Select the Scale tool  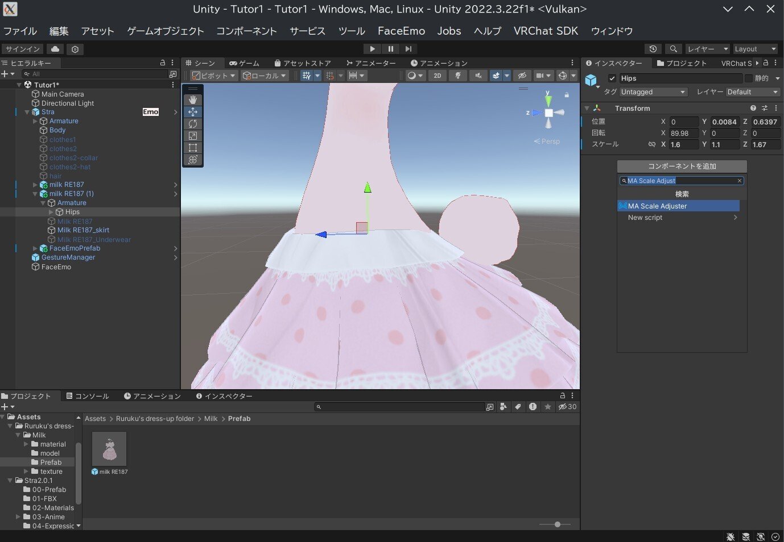[193, 136]
